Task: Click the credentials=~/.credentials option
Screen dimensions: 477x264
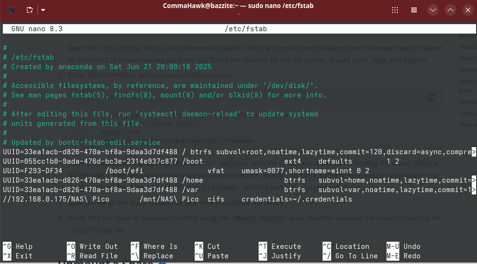Action: pos(297,199)
